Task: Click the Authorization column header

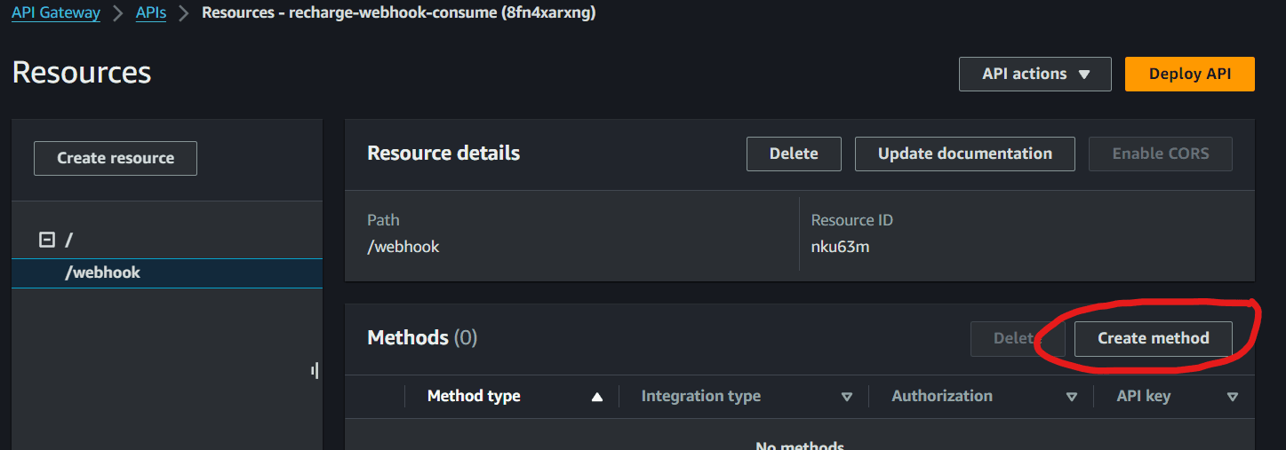Action: point(942,396)
